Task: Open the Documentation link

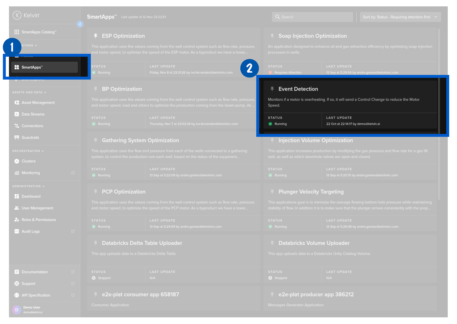Action: [35, 272]
